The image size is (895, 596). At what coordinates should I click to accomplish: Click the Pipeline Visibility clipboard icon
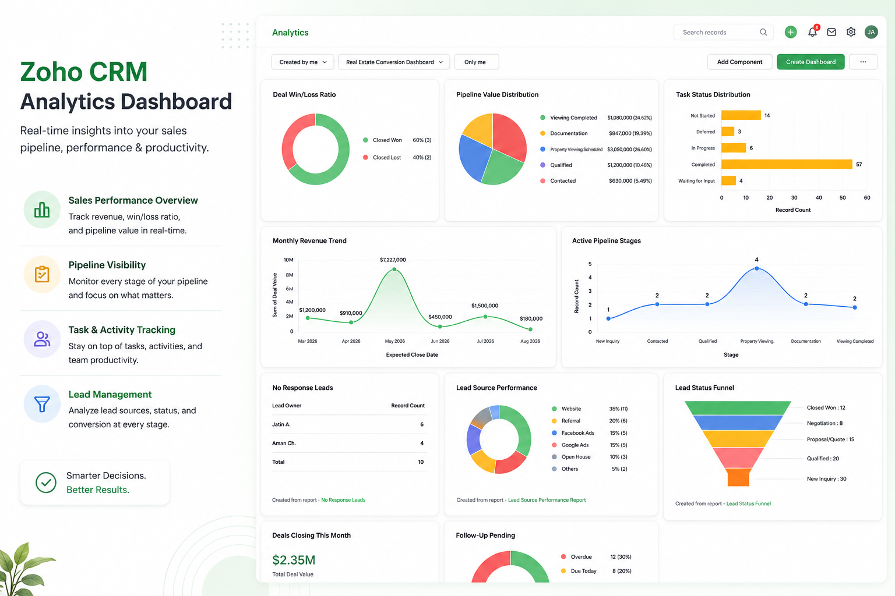tap(42, 274)
